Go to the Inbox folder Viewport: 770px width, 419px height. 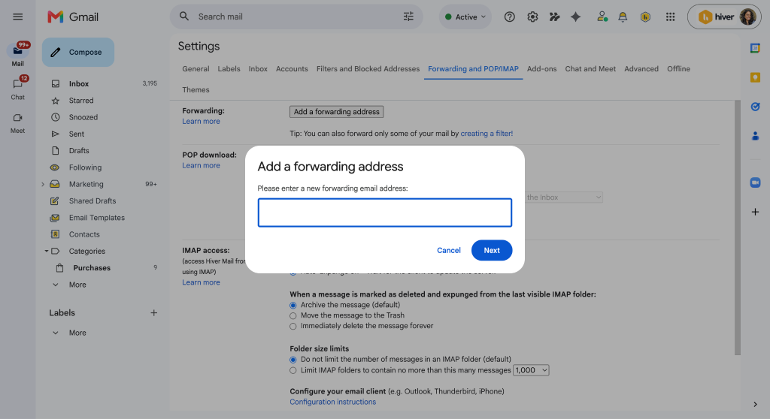click(78, 84)
